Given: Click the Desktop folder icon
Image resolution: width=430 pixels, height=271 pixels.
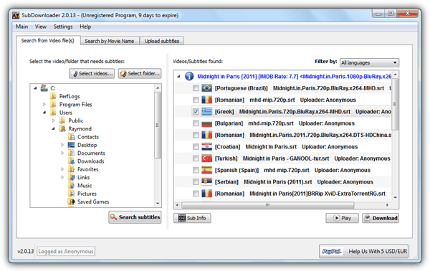Looking at the screenshot, I should 71,145.
